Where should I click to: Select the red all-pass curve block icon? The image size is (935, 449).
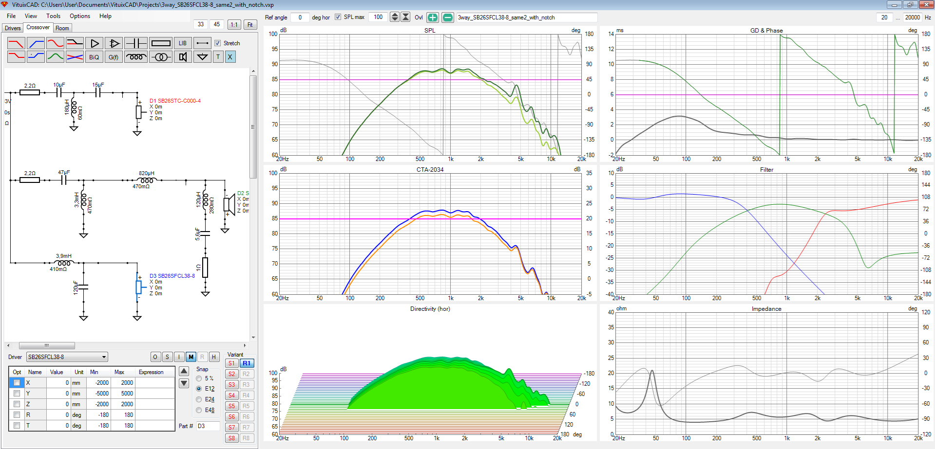(x=55, y=43)
